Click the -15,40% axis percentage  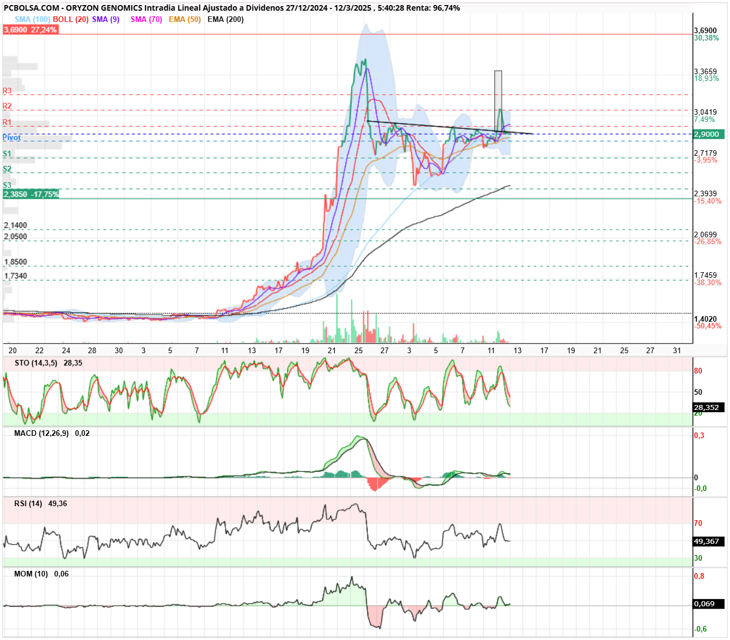(x=708, y=201)
